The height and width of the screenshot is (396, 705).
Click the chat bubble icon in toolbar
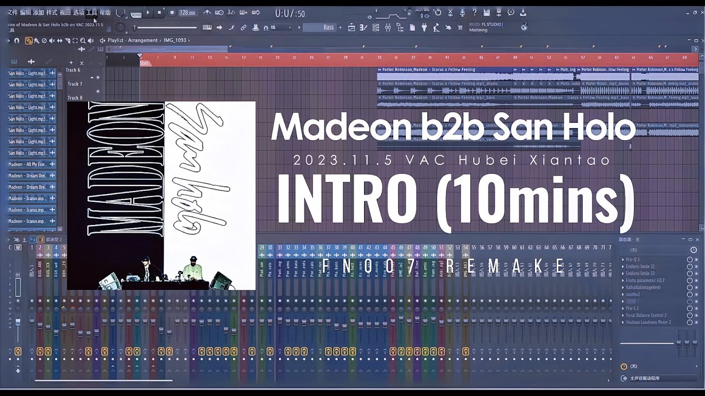click(511, 13)
